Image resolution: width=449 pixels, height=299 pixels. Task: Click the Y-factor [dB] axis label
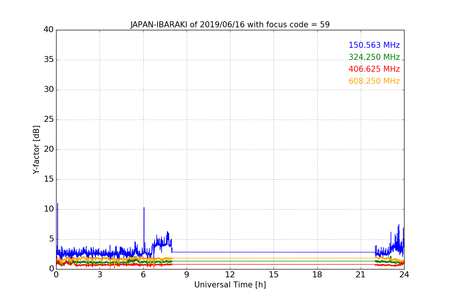point(36,149)
